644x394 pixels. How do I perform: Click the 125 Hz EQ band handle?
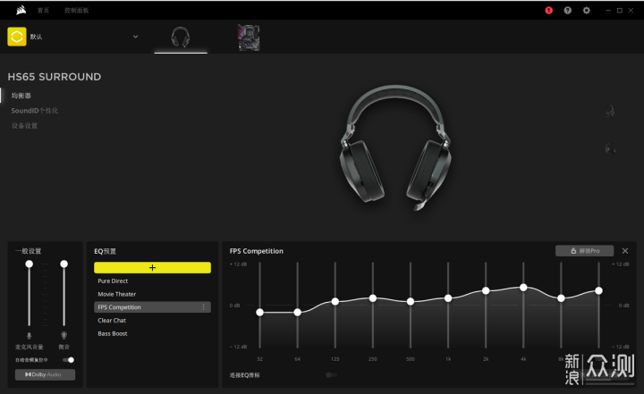[335, 302]
